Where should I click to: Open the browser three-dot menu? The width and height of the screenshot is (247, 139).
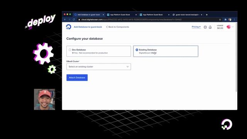[234, 20]
